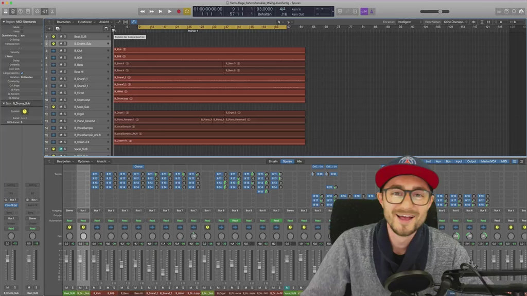Open the Bus 7 send slot

(x=11, y=199)
